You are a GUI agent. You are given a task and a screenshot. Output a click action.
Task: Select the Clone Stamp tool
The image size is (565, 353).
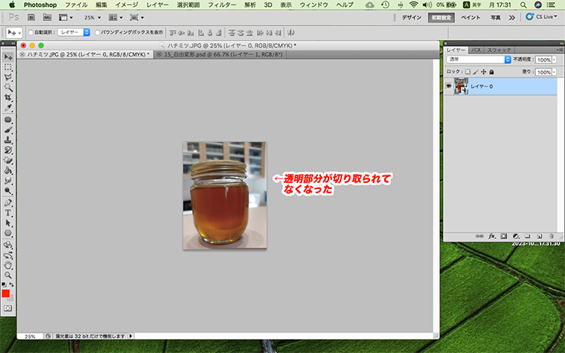[8, 140]
